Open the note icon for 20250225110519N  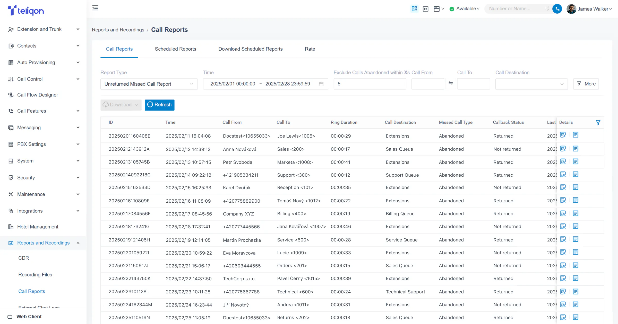576,318
